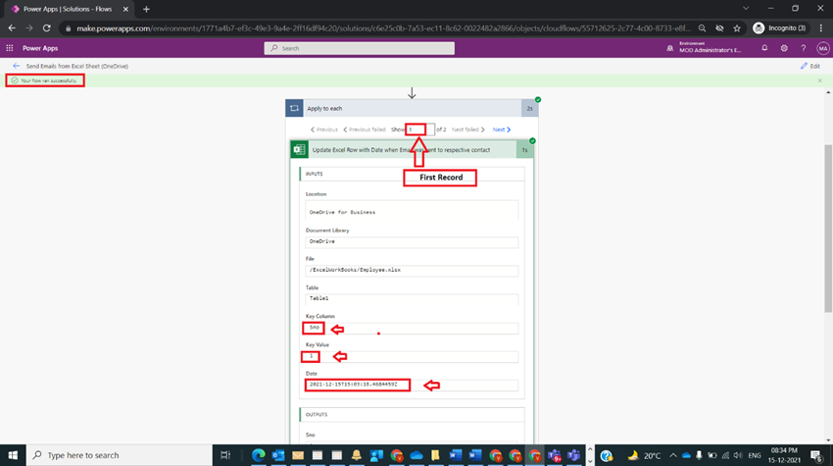Click the Previous failed button
Screen dimensions: 833x466
pyautogui.click(x=365, y=129)
